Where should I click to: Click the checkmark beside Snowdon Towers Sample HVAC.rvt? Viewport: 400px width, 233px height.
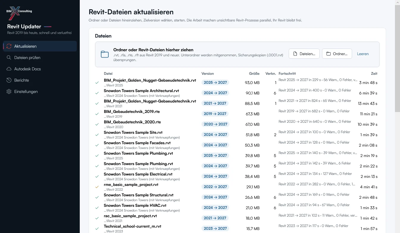[97, 208]
